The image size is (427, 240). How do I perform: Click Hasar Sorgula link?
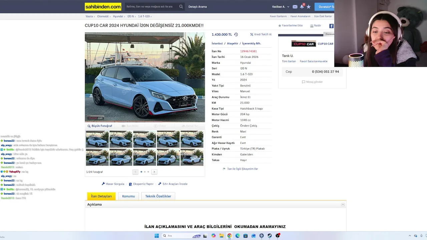click(x=113, y=184)
